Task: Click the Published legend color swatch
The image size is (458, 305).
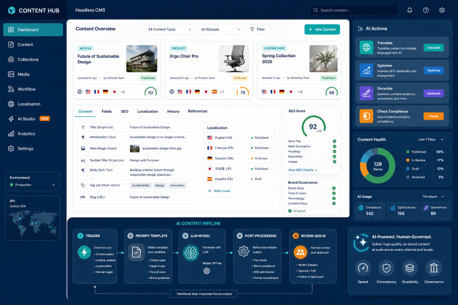Action: click(x=408, y=152)
